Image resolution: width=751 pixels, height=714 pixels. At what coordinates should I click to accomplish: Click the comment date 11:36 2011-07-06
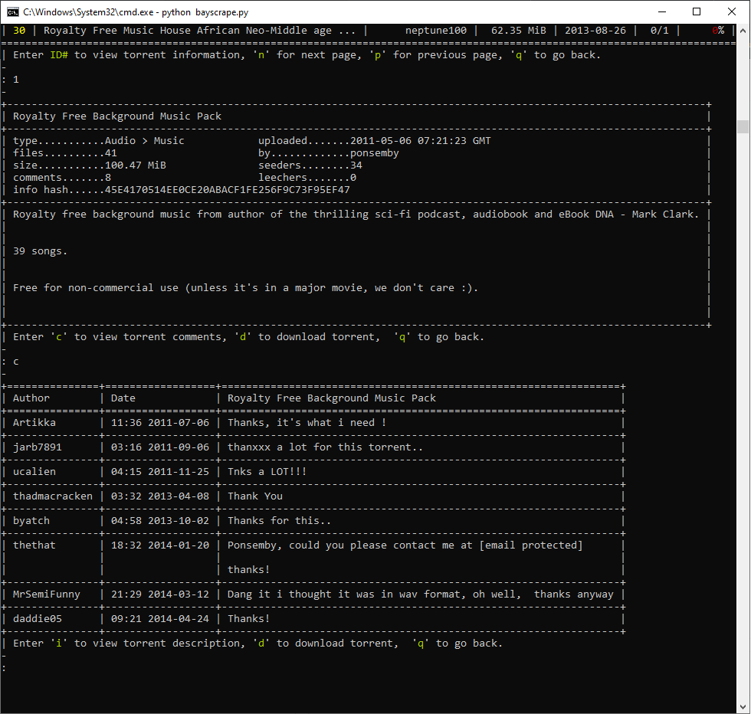tap(160, 423)
